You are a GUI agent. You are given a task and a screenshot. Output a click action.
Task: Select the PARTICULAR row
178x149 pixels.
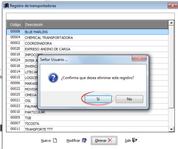click(87, 112)
